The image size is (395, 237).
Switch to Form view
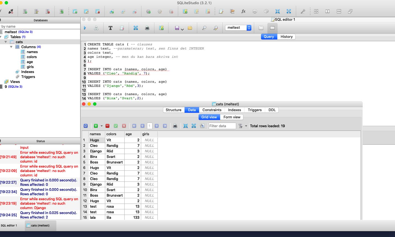232,117
